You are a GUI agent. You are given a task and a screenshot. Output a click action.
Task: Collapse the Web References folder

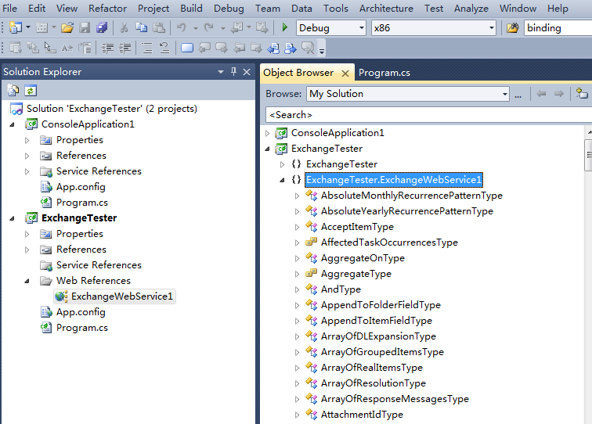coord(27,281)
